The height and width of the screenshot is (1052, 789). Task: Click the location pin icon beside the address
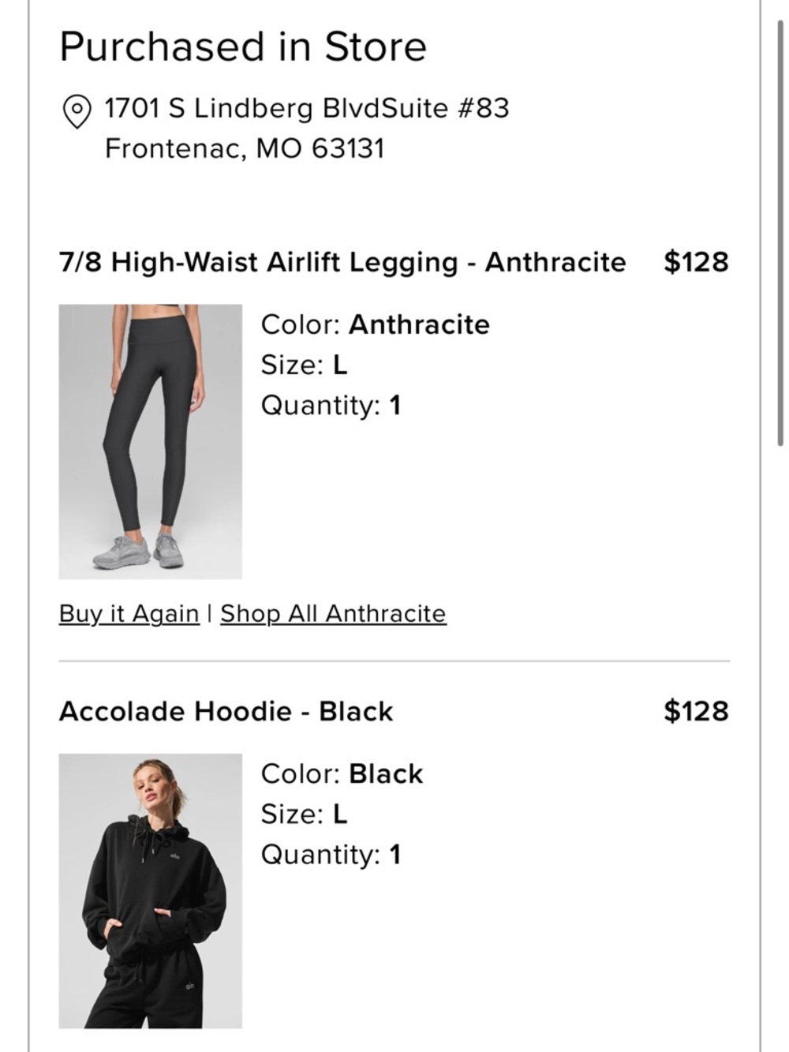(x=77, y=108)
